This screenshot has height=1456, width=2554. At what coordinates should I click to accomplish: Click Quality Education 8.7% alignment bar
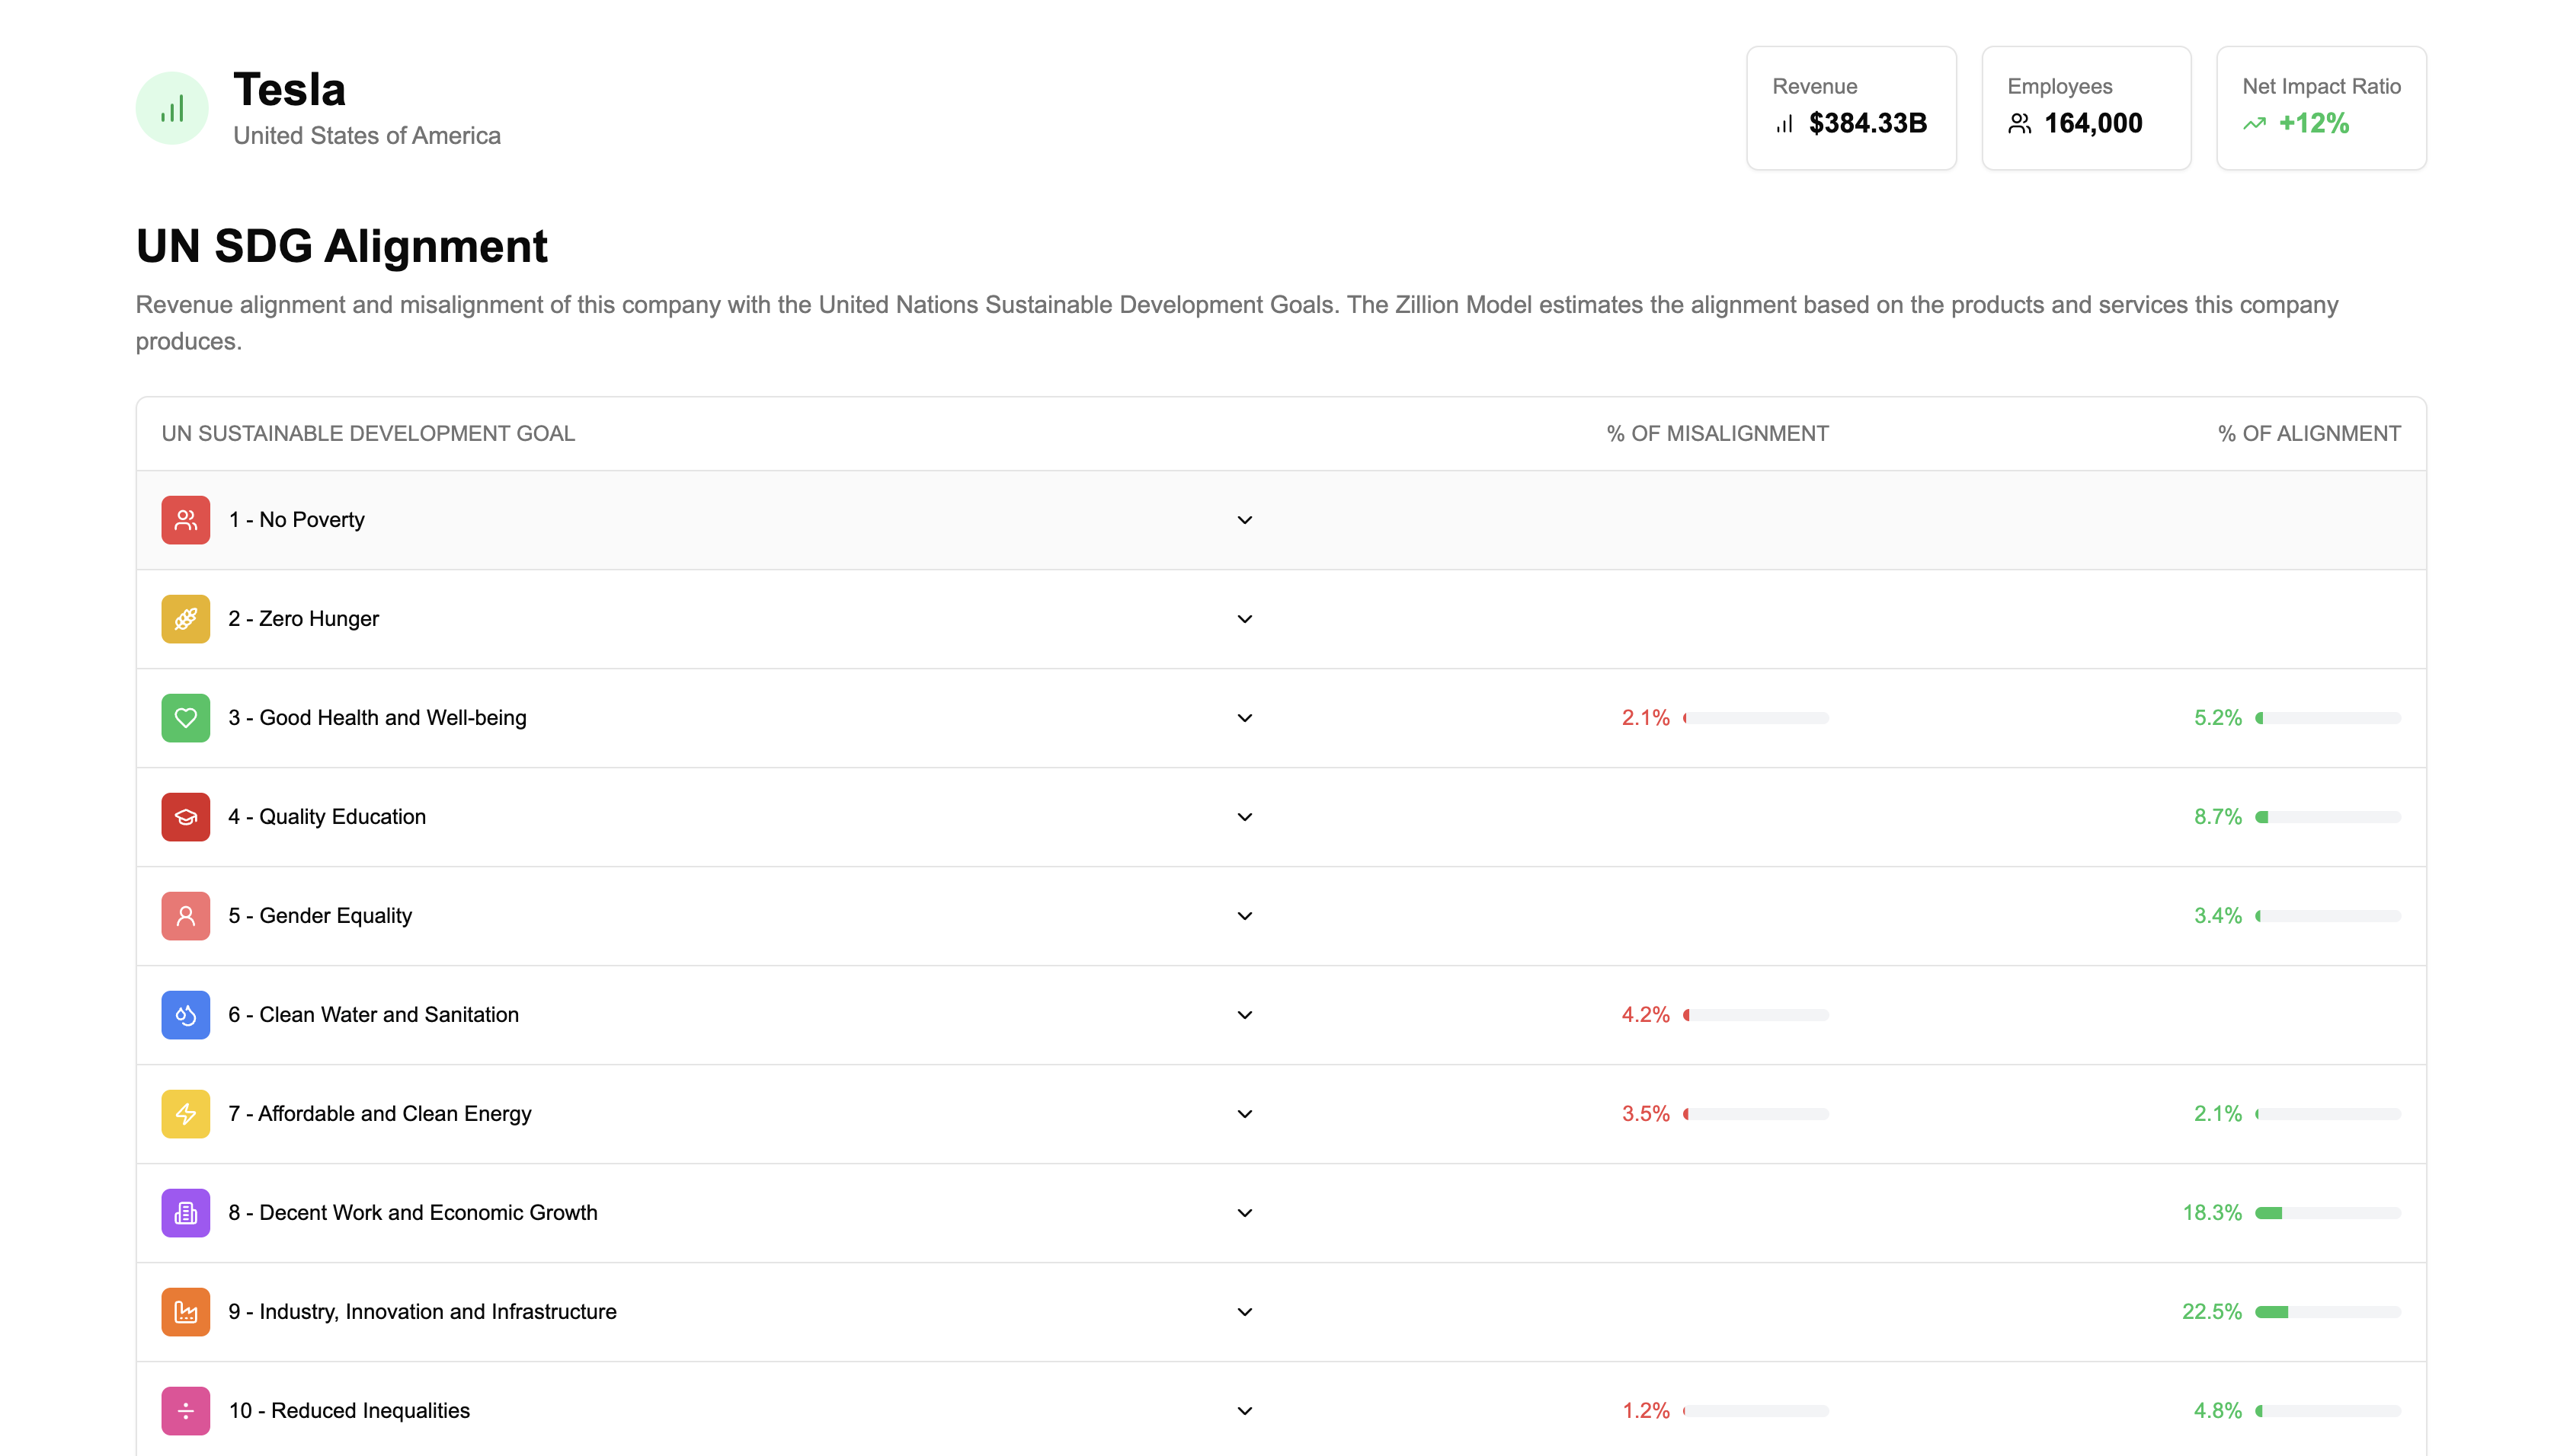[x=2328, y=817]
